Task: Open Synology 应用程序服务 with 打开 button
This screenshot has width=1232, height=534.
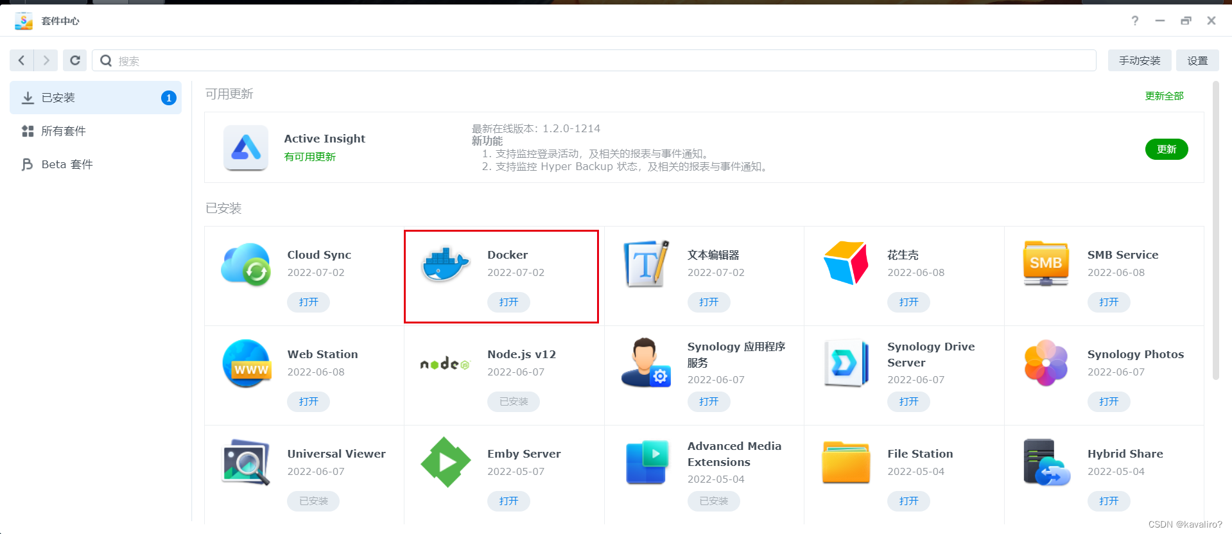Action: [709, 401]
